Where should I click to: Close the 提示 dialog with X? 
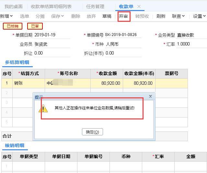tap(150, 96)
